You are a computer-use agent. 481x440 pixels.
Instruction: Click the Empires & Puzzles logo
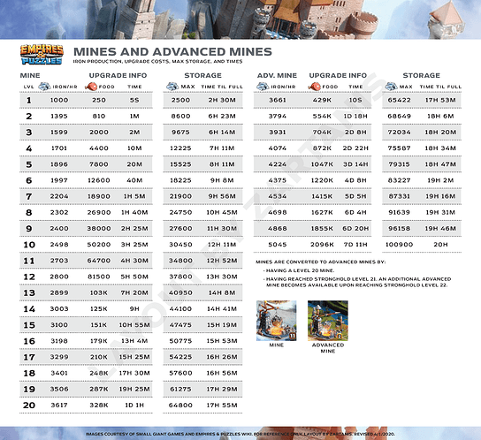point(42,55)
